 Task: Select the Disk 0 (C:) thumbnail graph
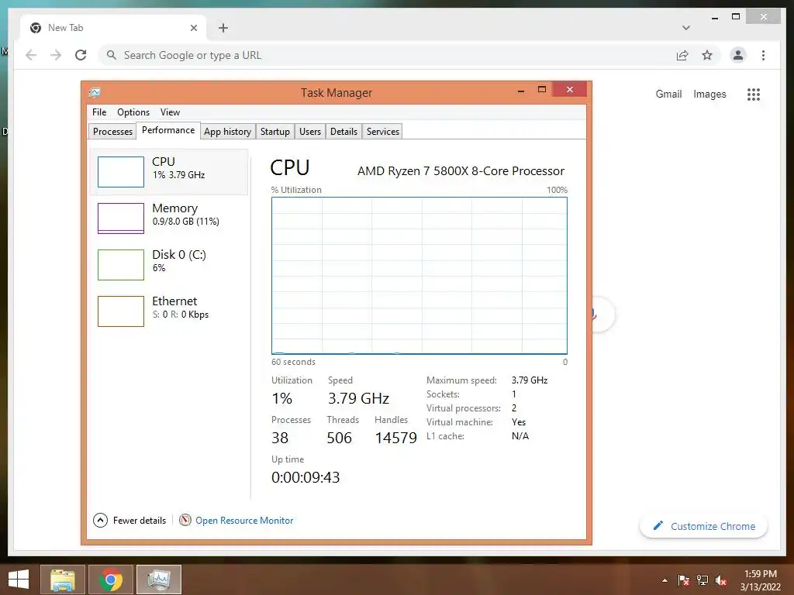(x=120, y=265)
